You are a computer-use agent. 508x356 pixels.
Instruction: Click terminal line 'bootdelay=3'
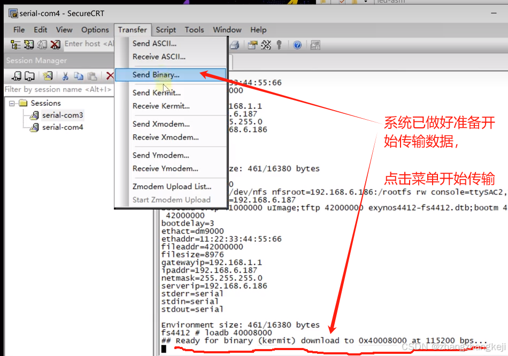(188, 223)
